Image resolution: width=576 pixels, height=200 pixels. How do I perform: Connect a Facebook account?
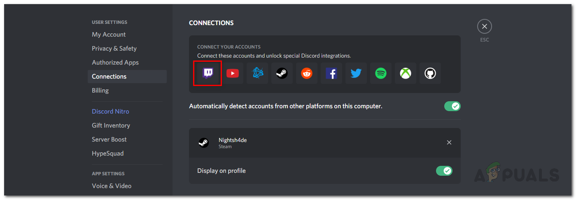click(331, 73)
